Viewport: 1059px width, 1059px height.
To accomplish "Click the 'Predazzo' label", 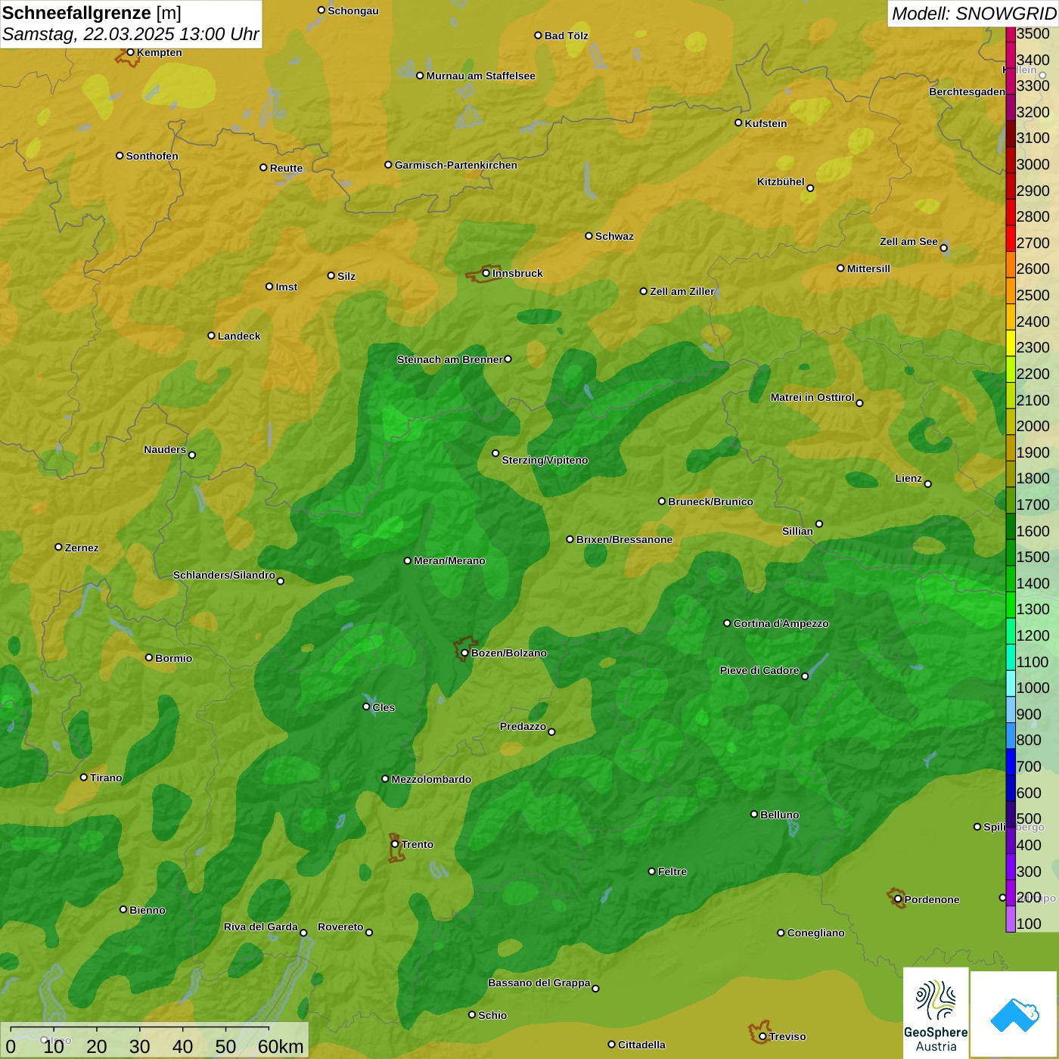I will pyautogui.click(x=523, y=726).
